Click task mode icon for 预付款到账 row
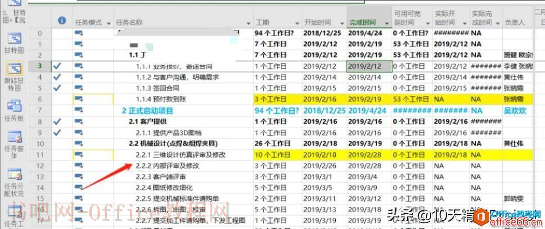 click(79, 99)
